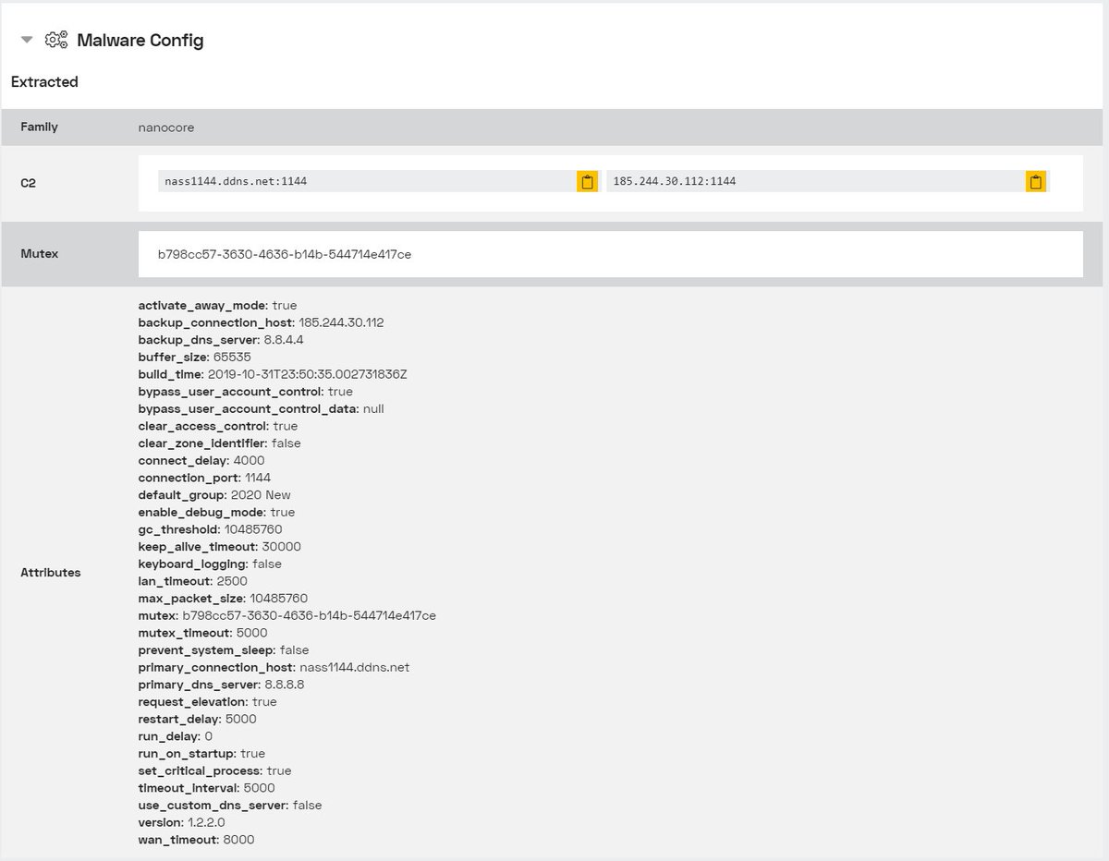Select the enable_debug_mode attribute line
The width and height of the screenshot is (1109, 861).
[217, 512]
